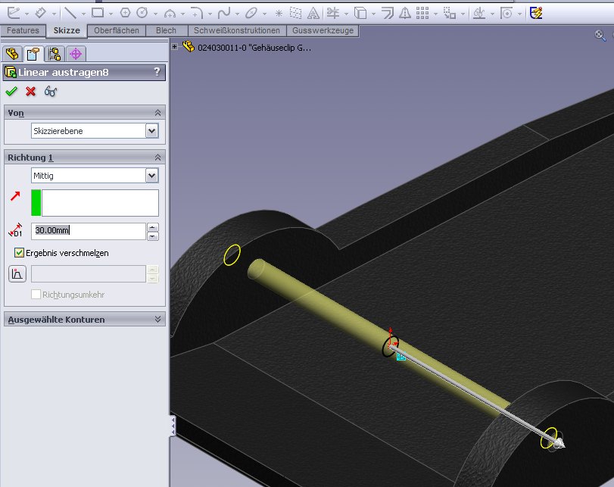Click the Display/Delete Relations icon
Image resolution: width=614 pixels, height=487 pixels.
pos(479,14)
